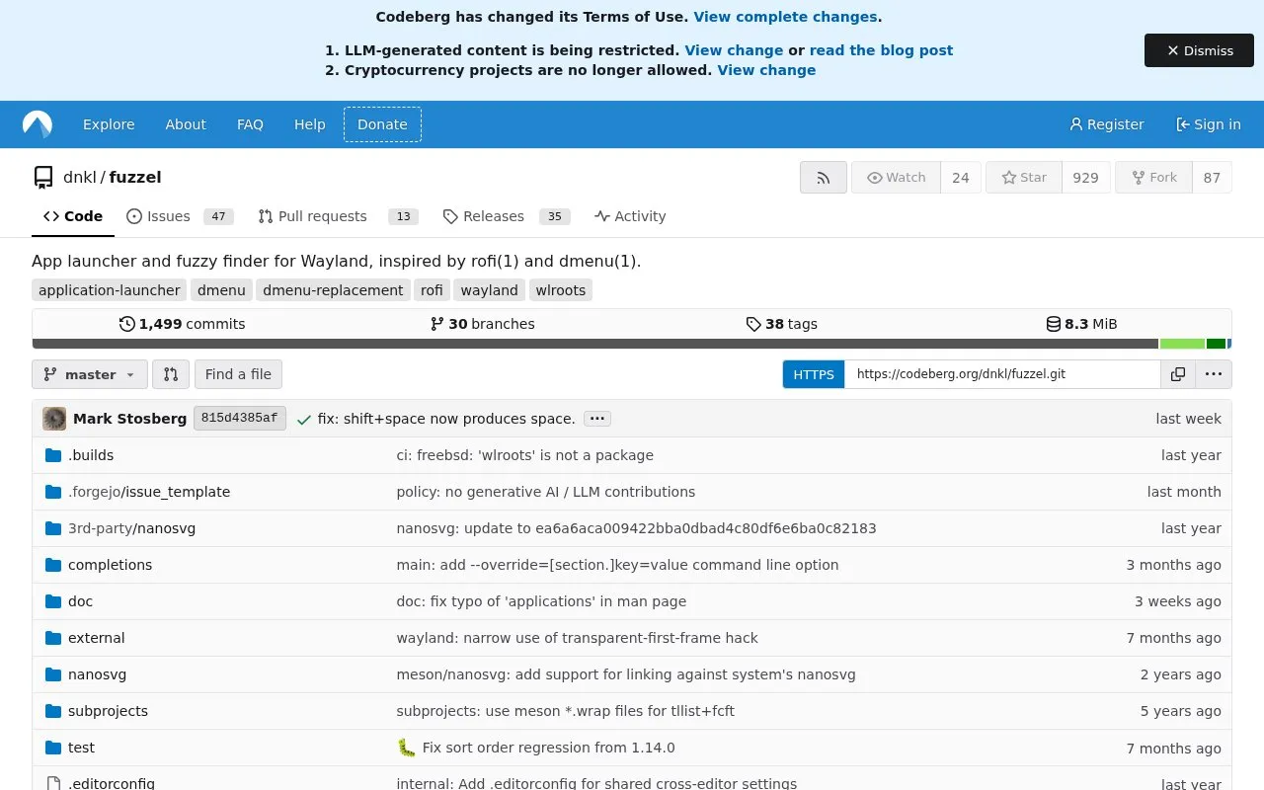Switch to the Activity tab

(630, 216)
